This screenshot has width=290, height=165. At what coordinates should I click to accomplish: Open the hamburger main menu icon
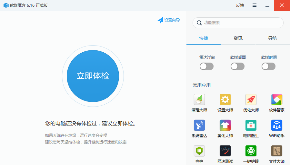255,5
